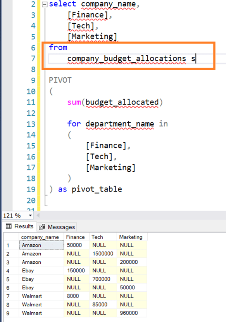Image resolution: width=226 pixels, height=322 pixels.
Task: Click Tech value 700000
Action: pos(103,279)
